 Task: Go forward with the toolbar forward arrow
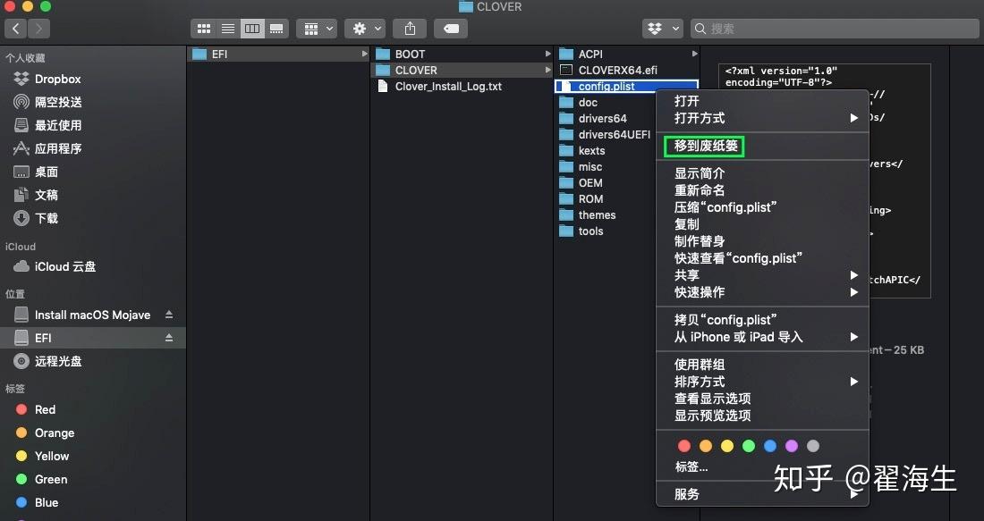click(38, 29)
